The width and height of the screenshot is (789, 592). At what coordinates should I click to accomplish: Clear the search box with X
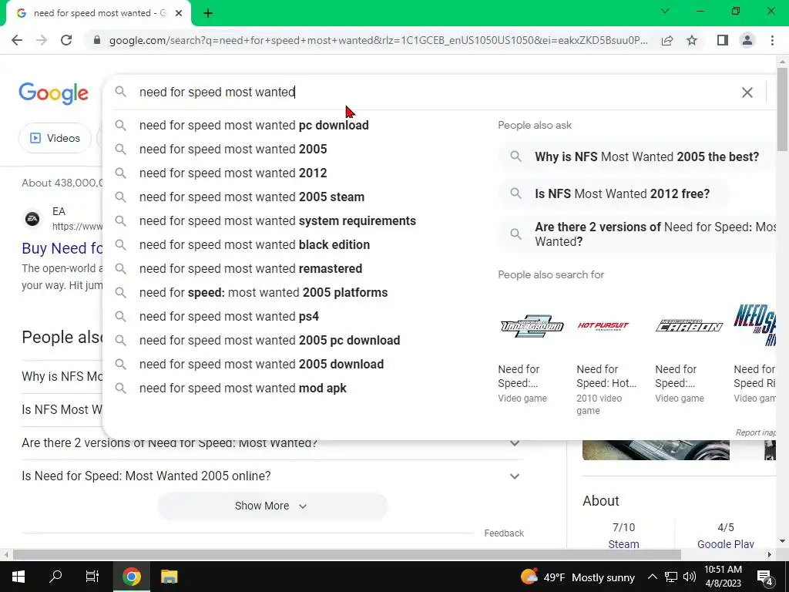coord(747,92)
